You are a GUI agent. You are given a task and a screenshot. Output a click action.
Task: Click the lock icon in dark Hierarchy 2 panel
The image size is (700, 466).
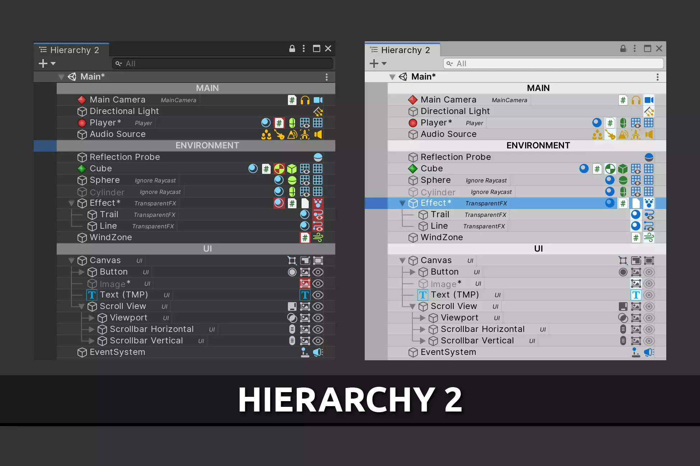[292, 48]
